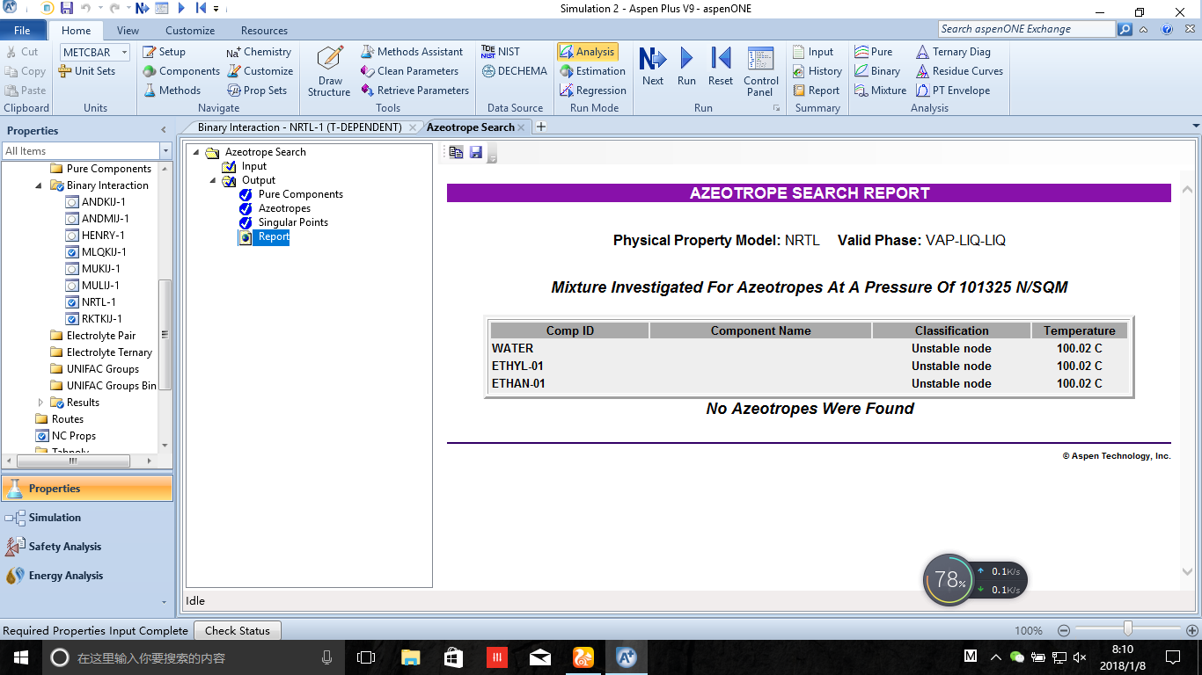Open Mixture analysis

pos(880,91)
